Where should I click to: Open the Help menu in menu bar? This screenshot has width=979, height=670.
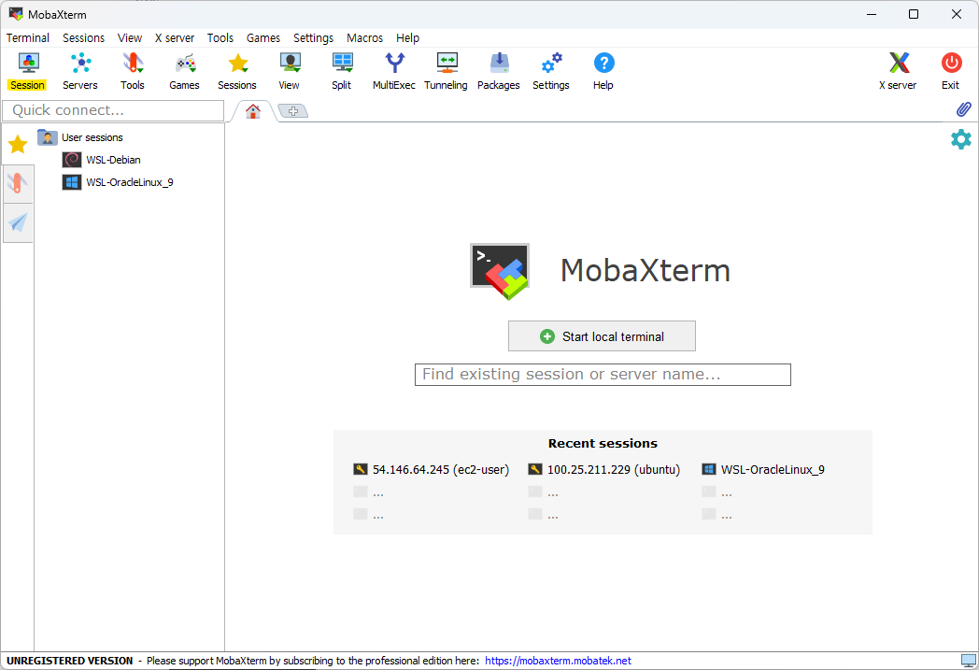tap(407, 38)
